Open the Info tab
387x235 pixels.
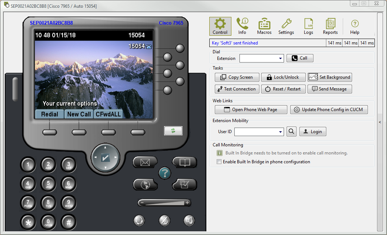coord(242,26)
